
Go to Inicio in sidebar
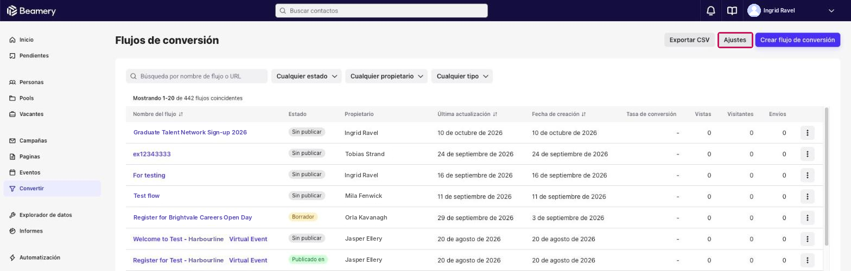click(x=52, y=40)
